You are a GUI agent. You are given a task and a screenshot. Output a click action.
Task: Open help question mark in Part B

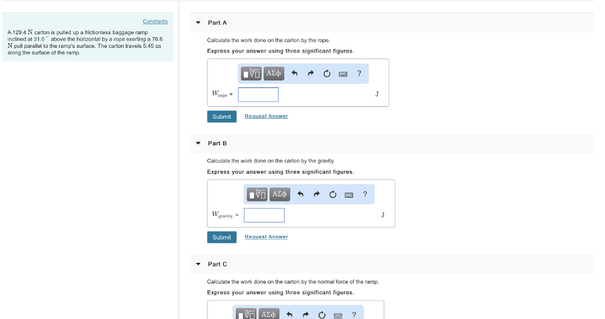(365, 194)
